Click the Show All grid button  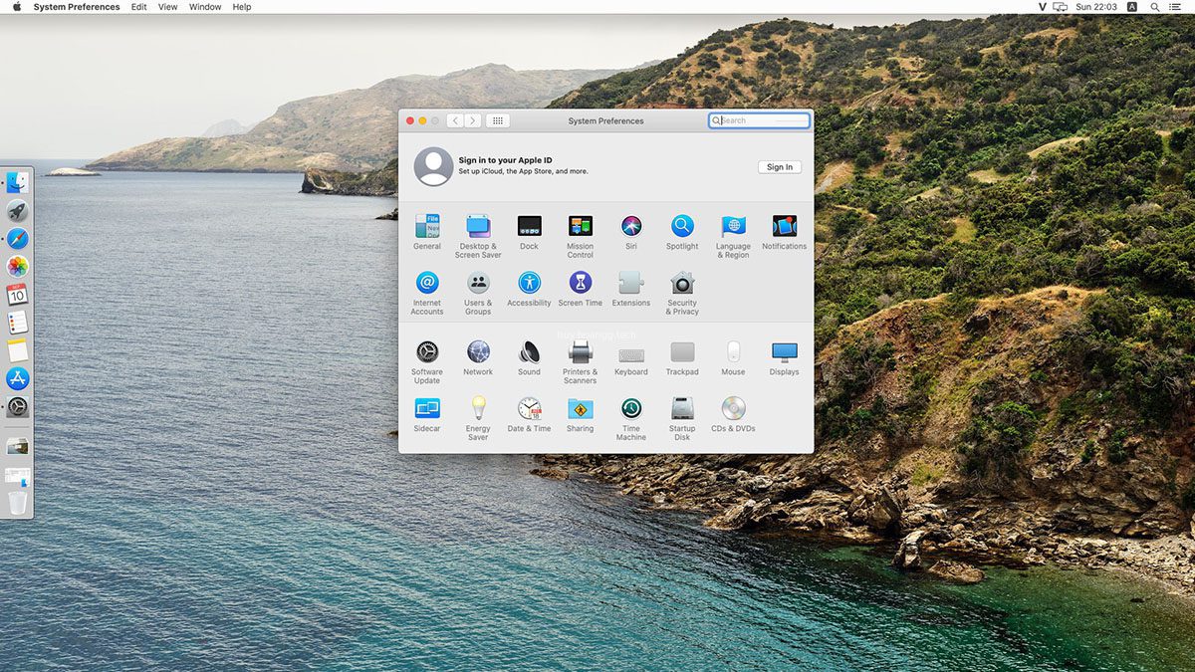pyautogui.click(x=498, y=120)
